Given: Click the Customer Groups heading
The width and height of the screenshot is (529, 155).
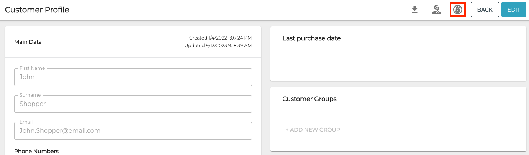Looking at the screenshot, I should (309, 99).
